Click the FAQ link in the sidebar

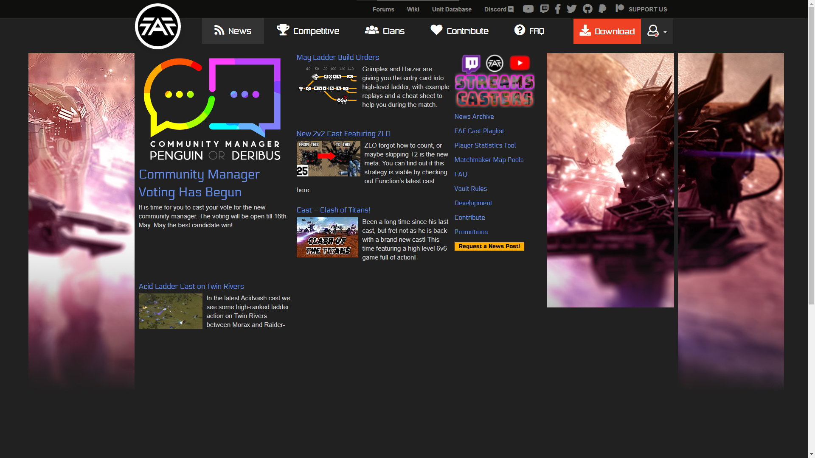[x=461, y=174]
